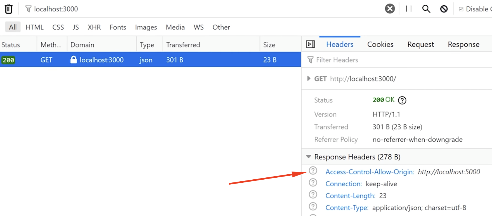Viewport: 492px width, 216px height.
Task: Filter requests by XHR type
Action: coord(94,27)
